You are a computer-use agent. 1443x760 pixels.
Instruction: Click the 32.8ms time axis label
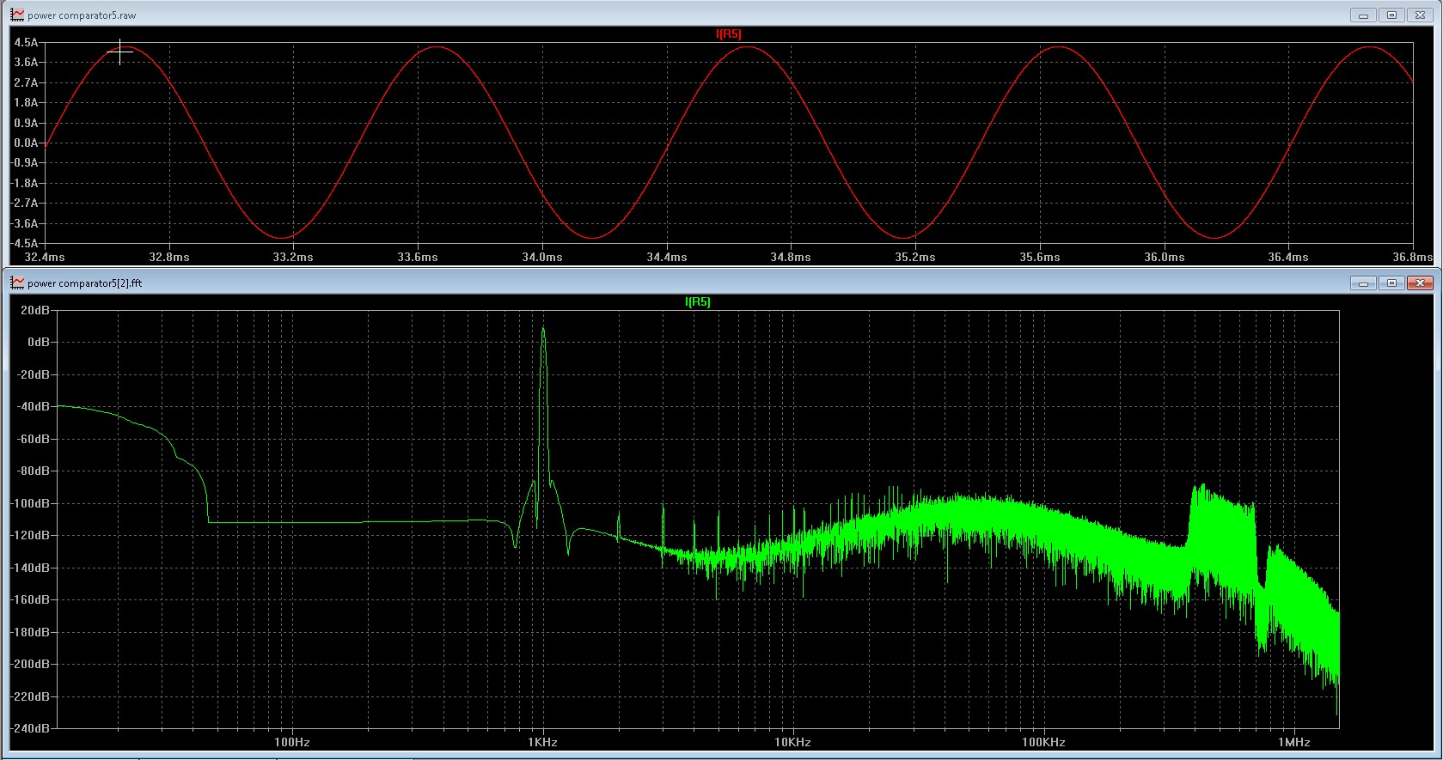[x=169, y=257]
